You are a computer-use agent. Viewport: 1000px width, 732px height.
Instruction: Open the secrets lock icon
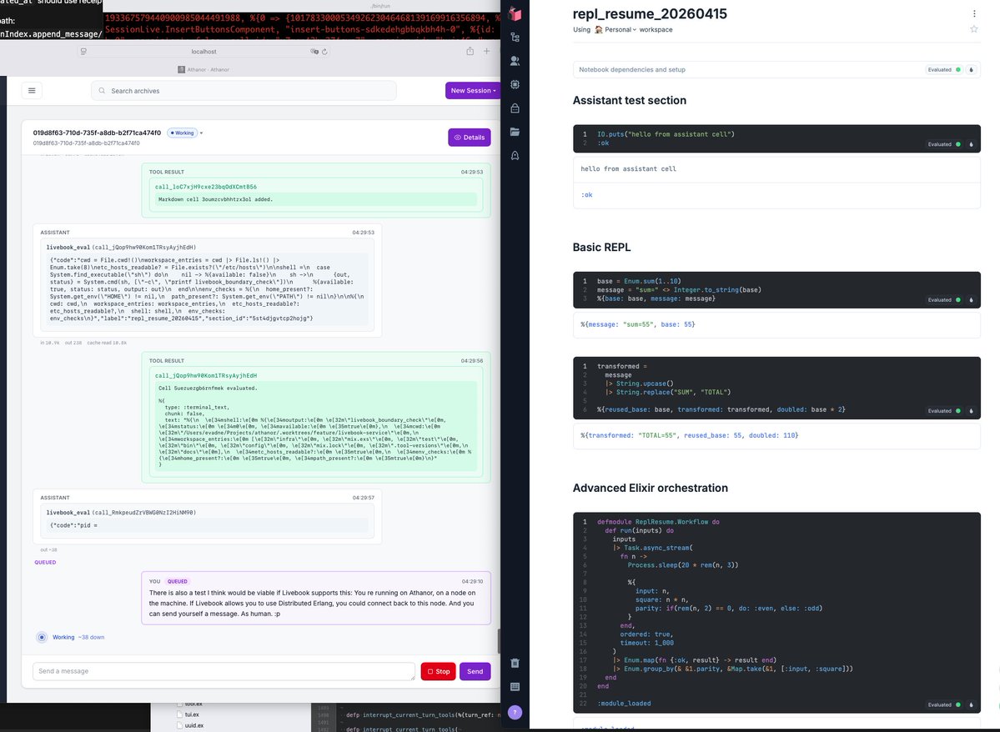pyautogui.click(x=515, y=108)
